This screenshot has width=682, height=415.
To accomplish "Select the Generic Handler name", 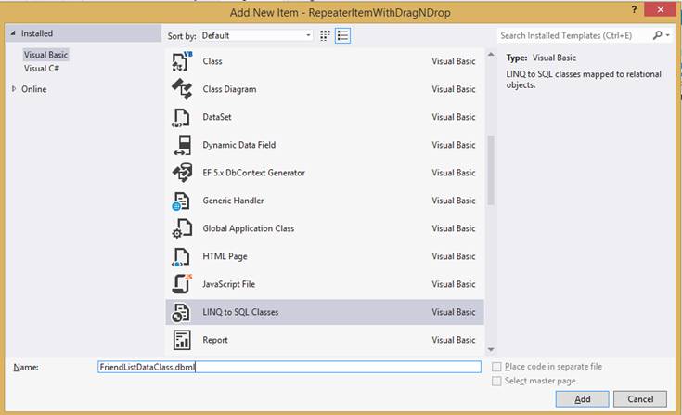I will tap(233, 201).
